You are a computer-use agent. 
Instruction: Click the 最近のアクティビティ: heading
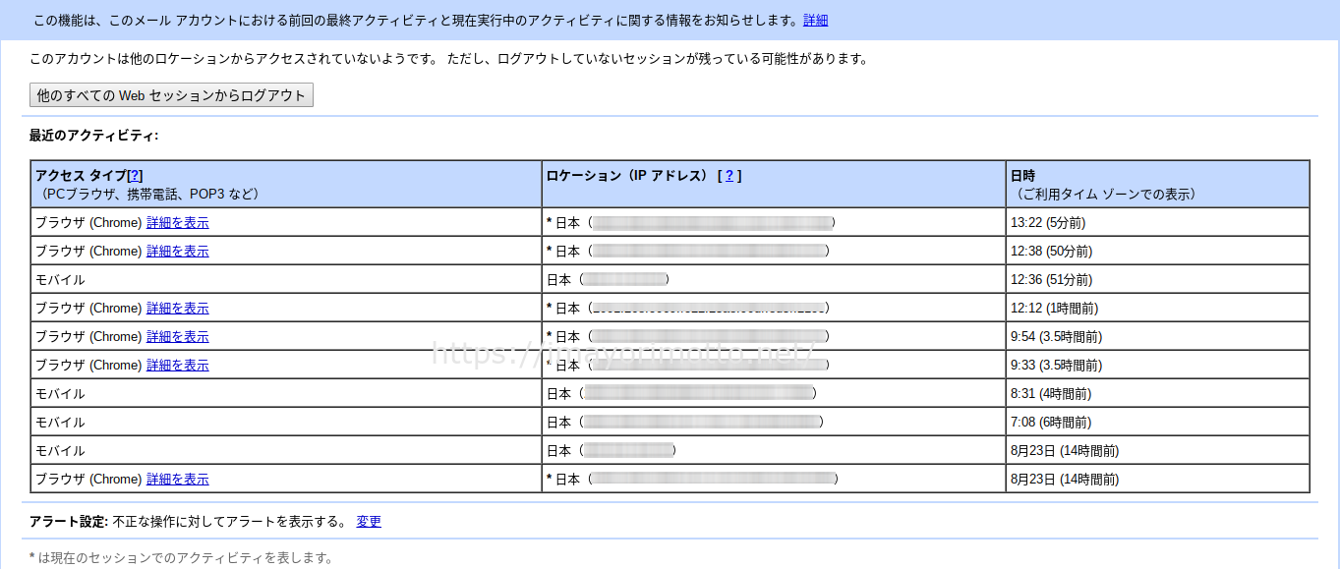(93, 136)
